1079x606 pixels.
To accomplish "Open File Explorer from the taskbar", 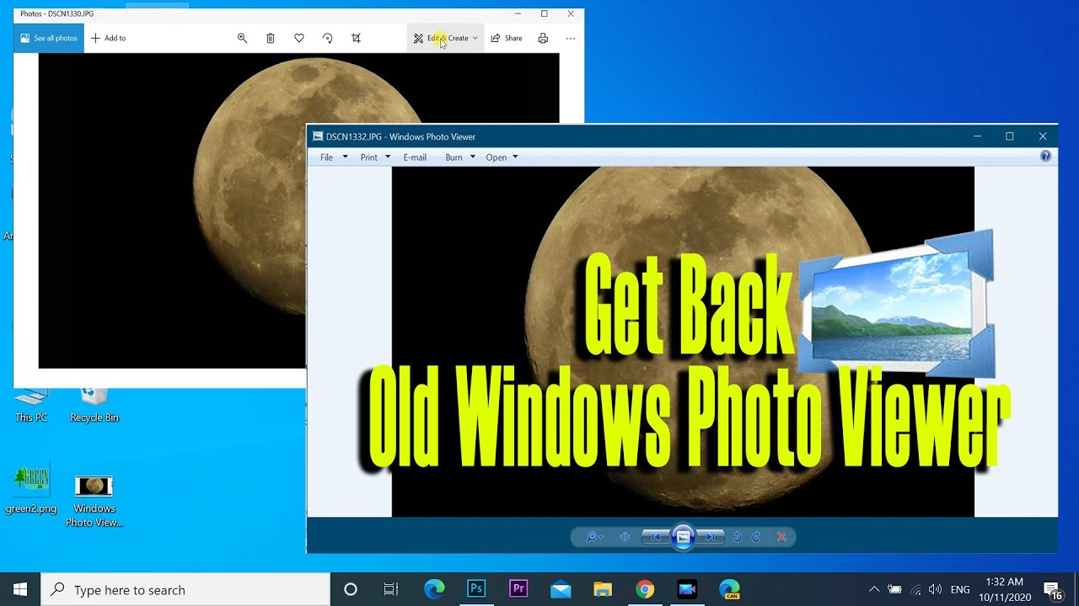I will tap(603, 589).
